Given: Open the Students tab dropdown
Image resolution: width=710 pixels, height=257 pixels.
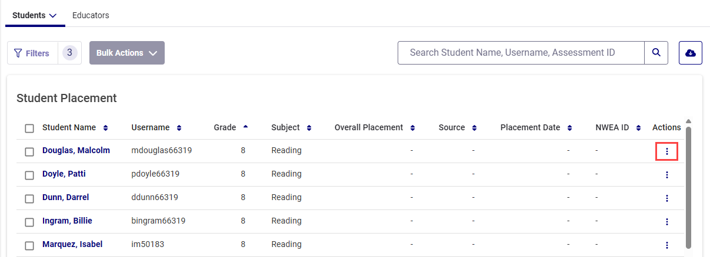Looking at the screenshot, I should (35, 15).
